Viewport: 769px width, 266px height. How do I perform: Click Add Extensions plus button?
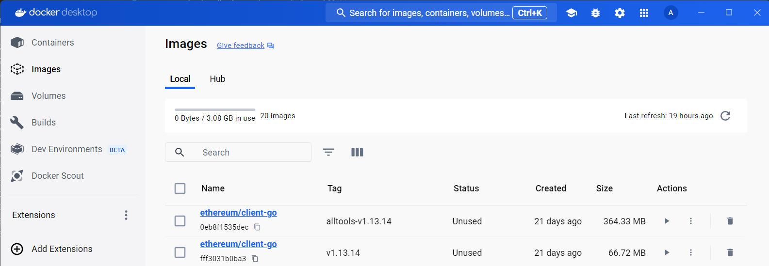click(17, 249)
